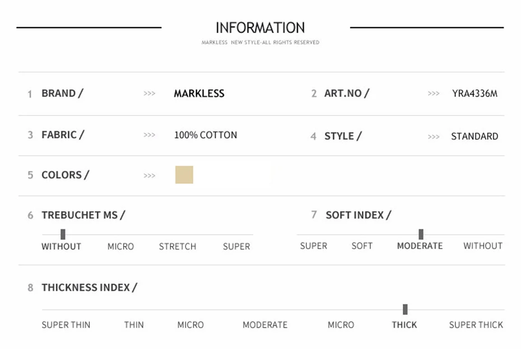Click the triple arrow beside STYLE
This screenshot has height=349, width=521.
(x=433, y=137)
